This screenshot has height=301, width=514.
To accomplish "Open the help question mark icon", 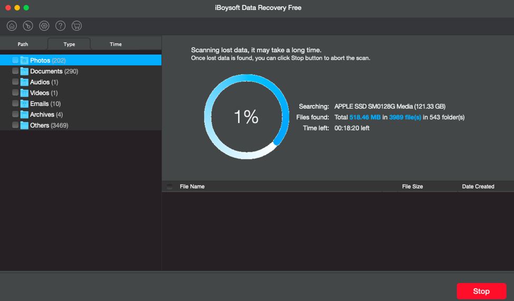I will [60, 26].
